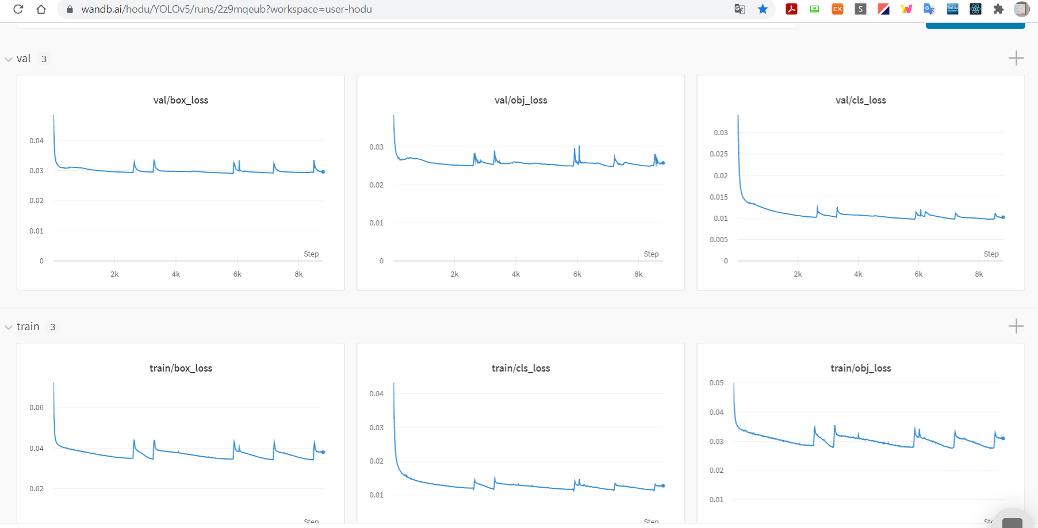Bookmark this page with the star
Image resolution: width=1038 pixels, height=528 pixels.
click(763, 9)
